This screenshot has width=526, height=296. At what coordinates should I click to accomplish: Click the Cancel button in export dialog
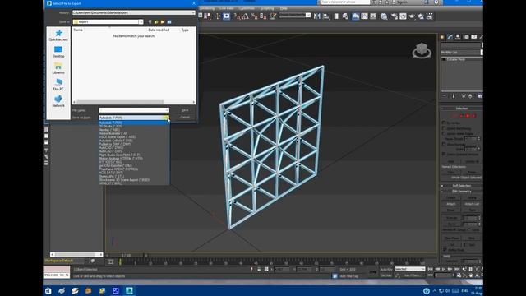click(185, 118)
